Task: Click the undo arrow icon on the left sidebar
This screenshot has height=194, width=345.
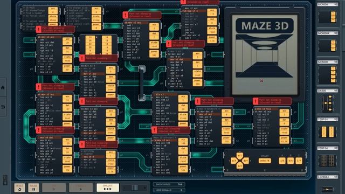Action: tap(3, 107)
